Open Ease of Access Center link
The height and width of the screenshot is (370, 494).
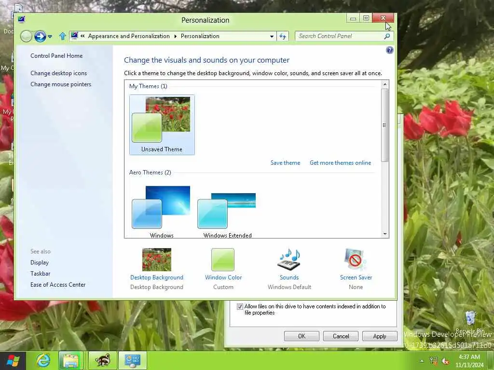click(x=58, y=284)
